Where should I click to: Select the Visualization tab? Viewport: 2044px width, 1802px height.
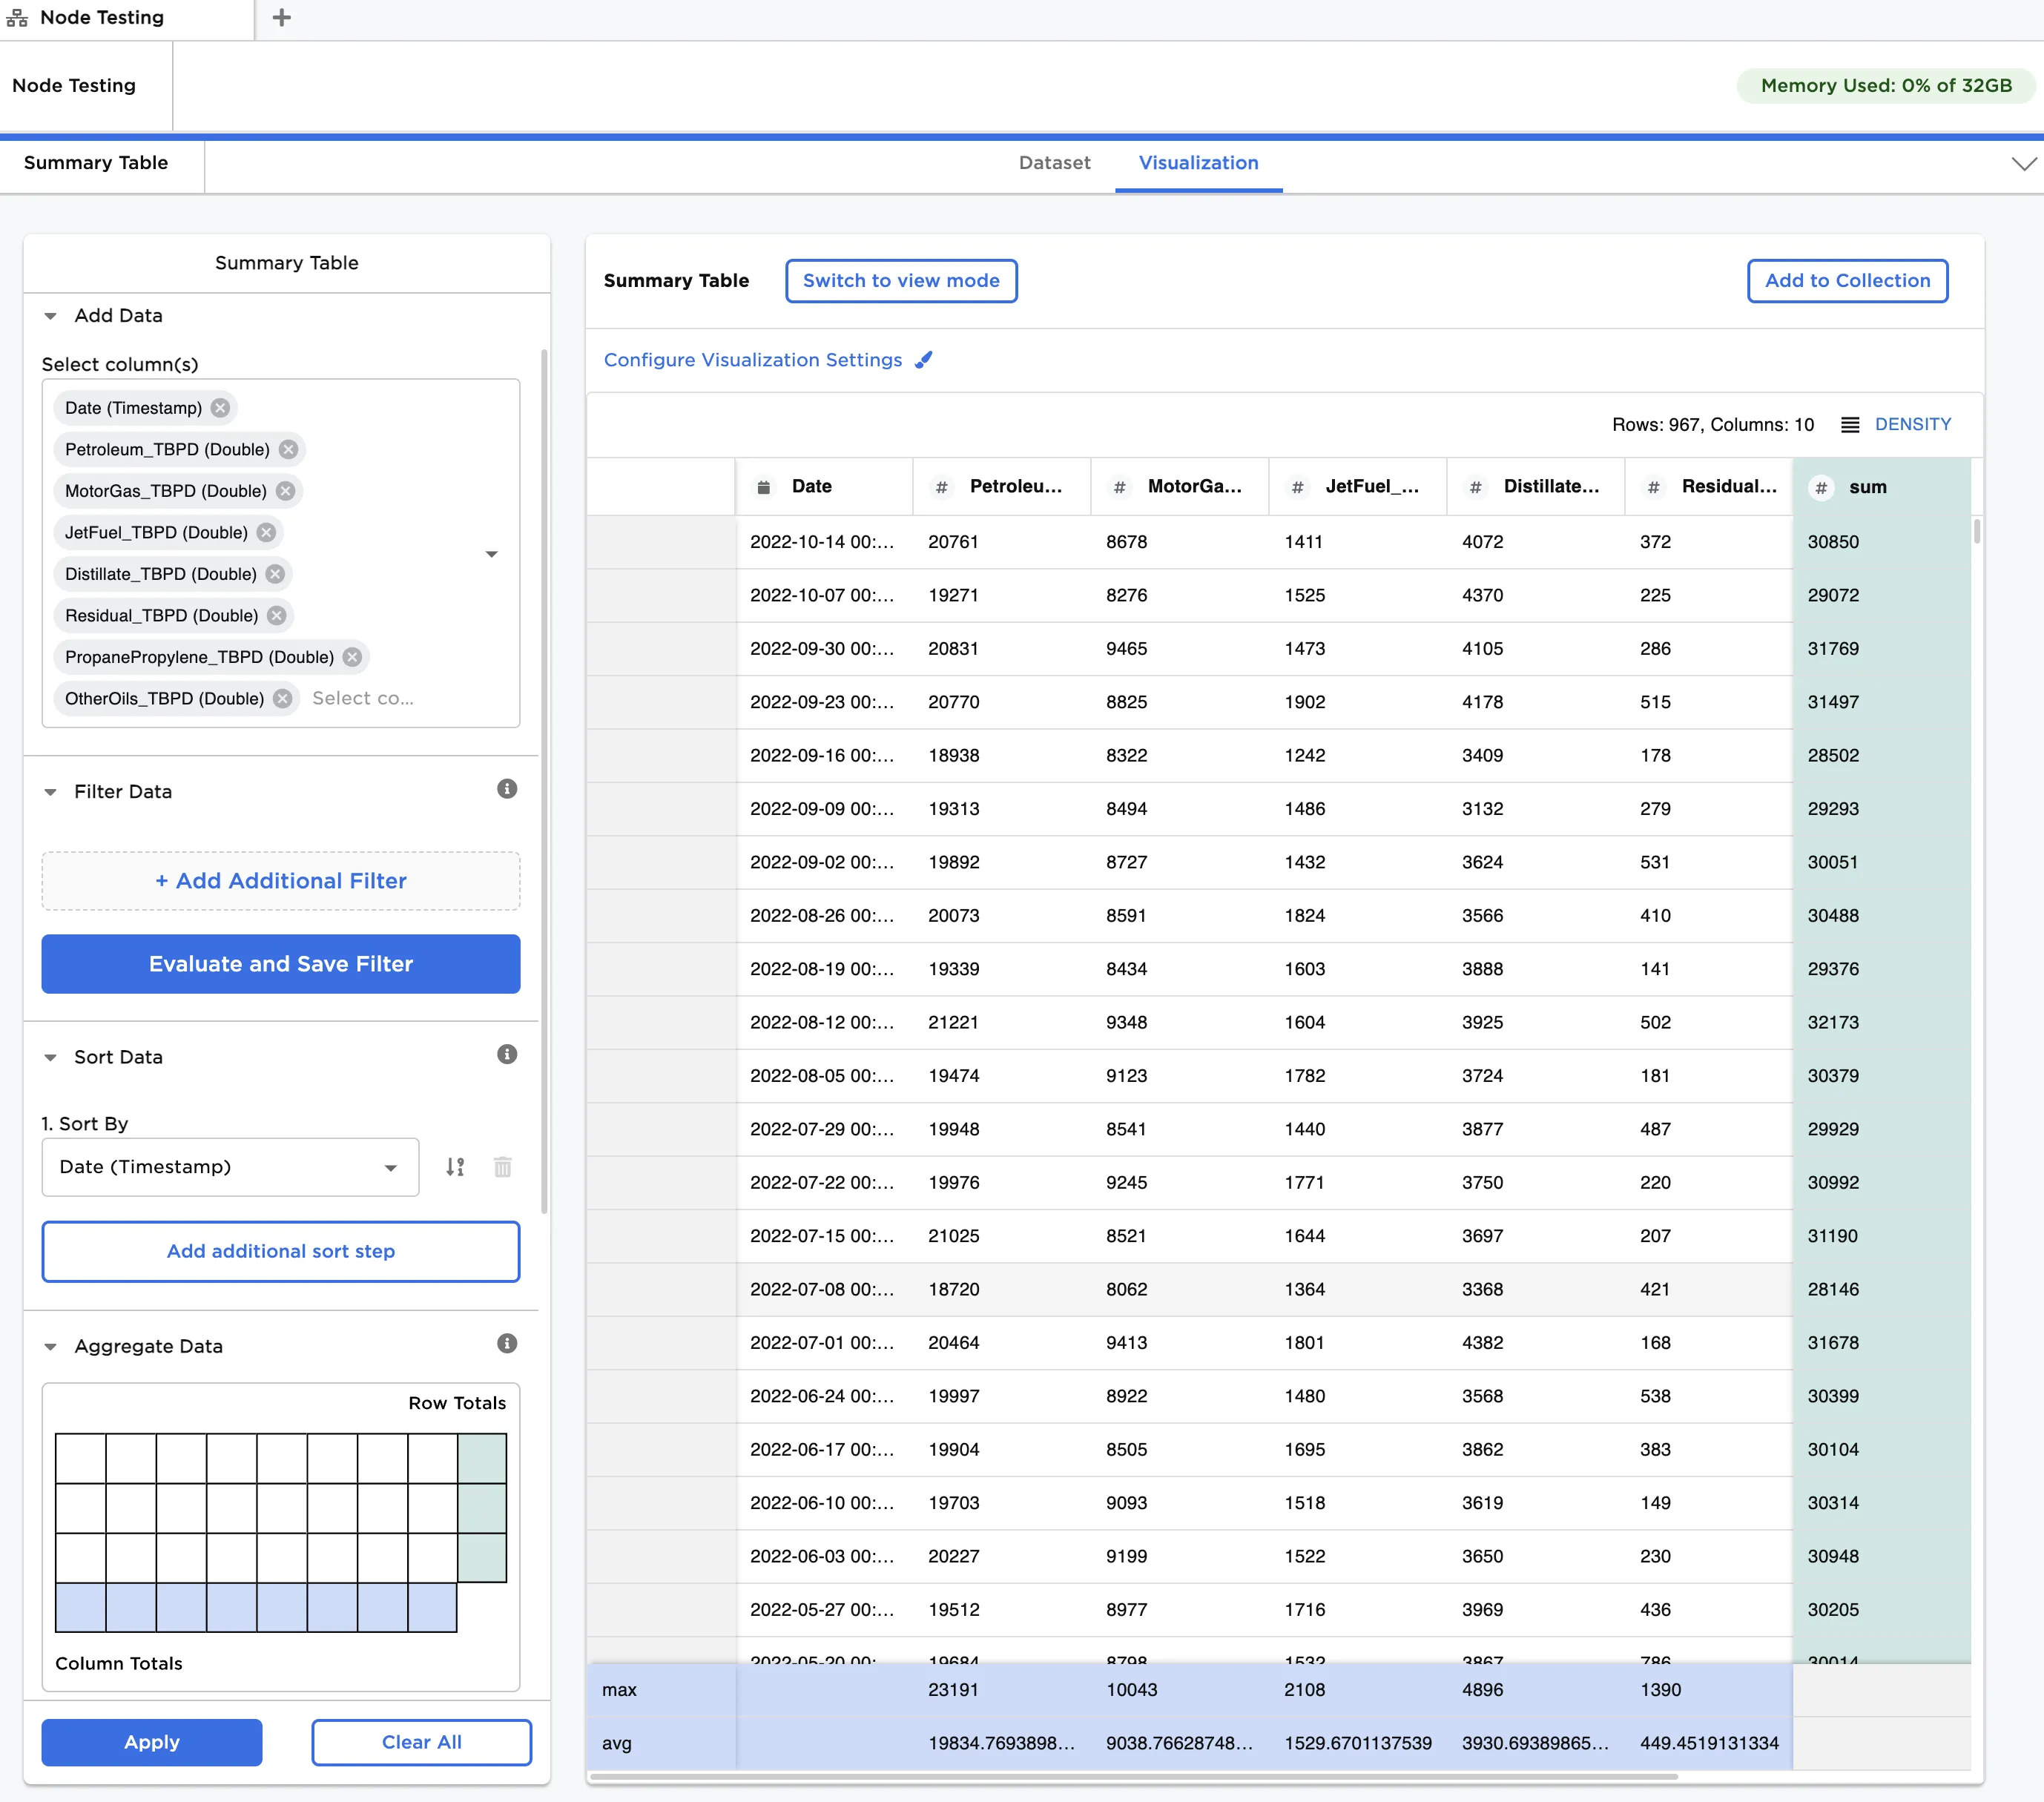1198,163
